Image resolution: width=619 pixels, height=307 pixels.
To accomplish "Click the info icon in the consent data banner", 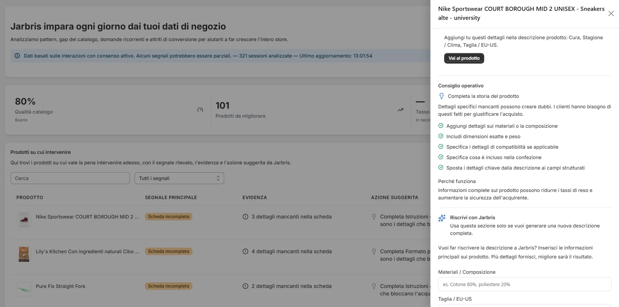I will (17, 56).
